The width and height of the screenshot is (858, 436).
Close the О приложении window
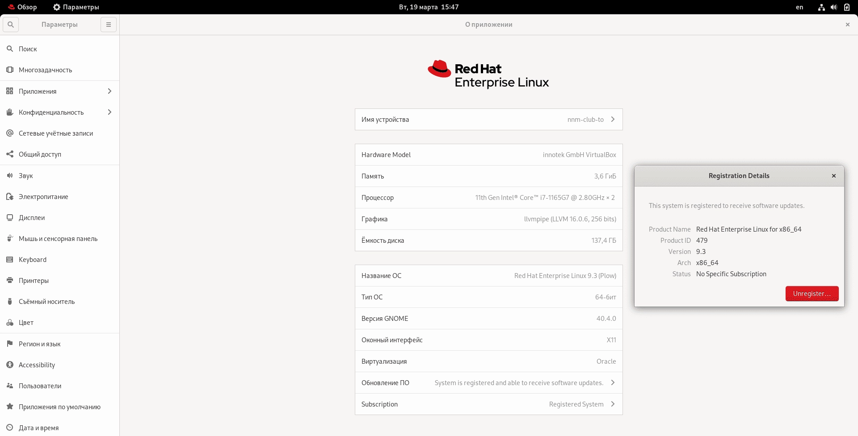point(847,25)
